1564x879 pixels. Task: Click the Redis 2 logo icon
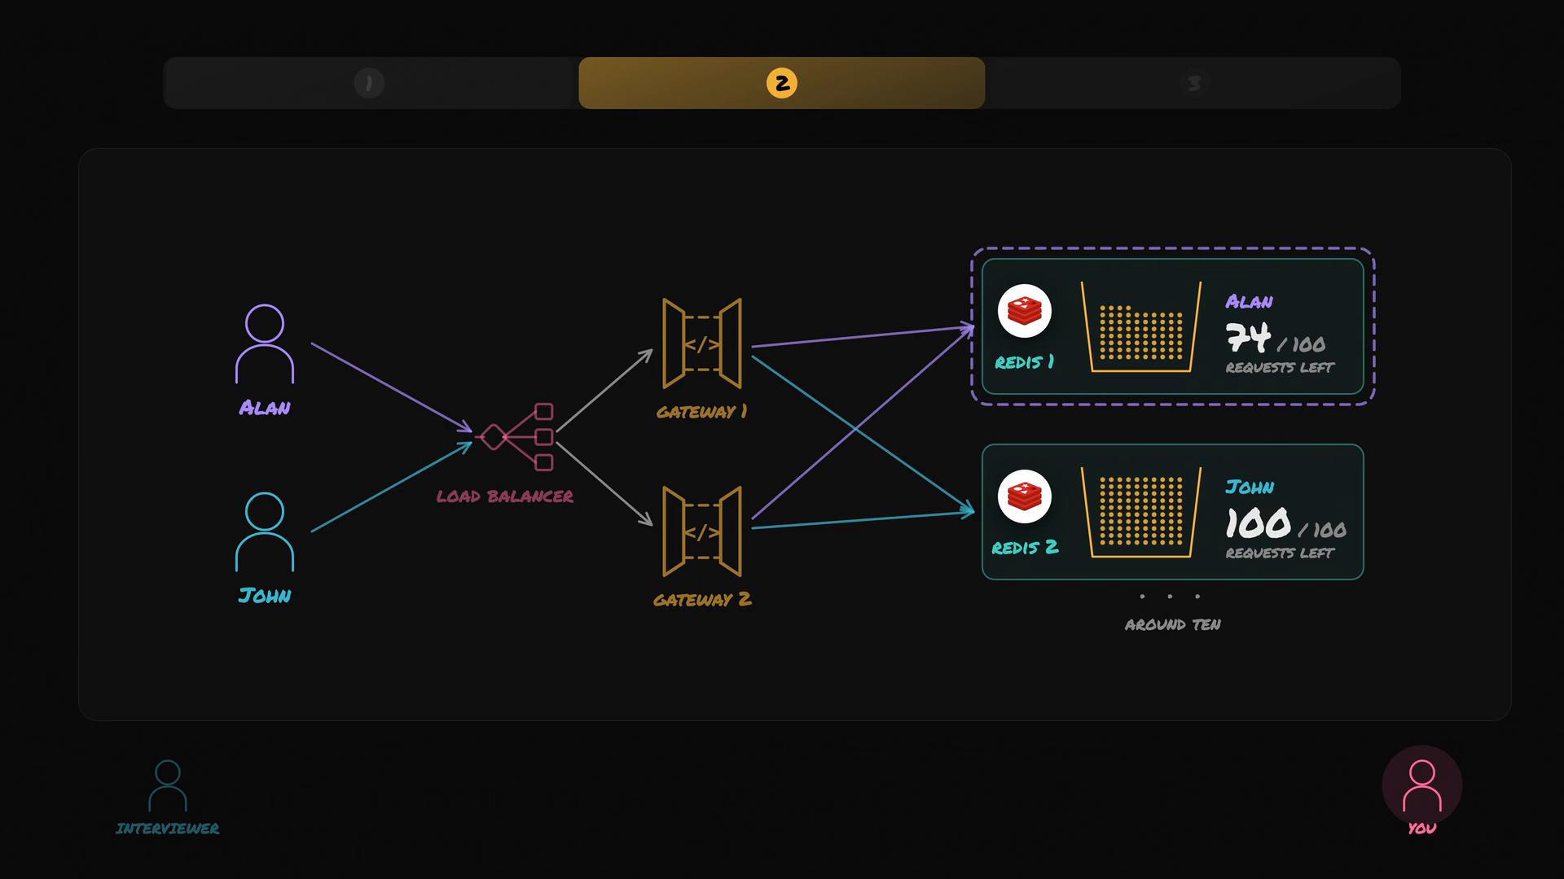pyautogui.click(x=1024, y=496)
